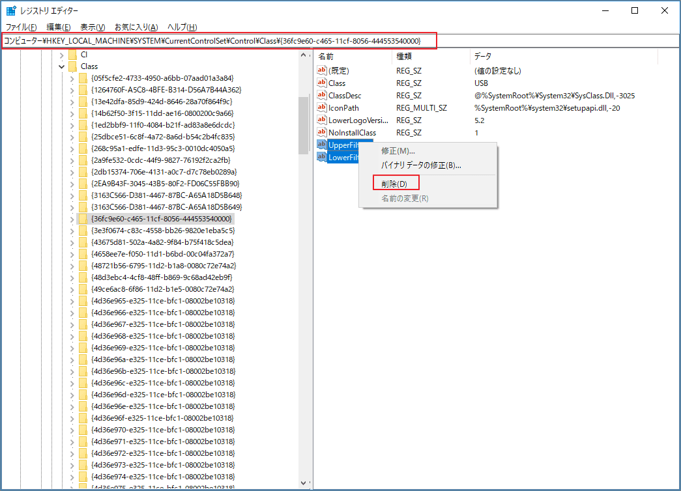Click folder icon of {43675d81-502a-4a82-9f84-b75f418c5dea}
The width and height of the screenshot is (681, 491).
tap(83, 242)
